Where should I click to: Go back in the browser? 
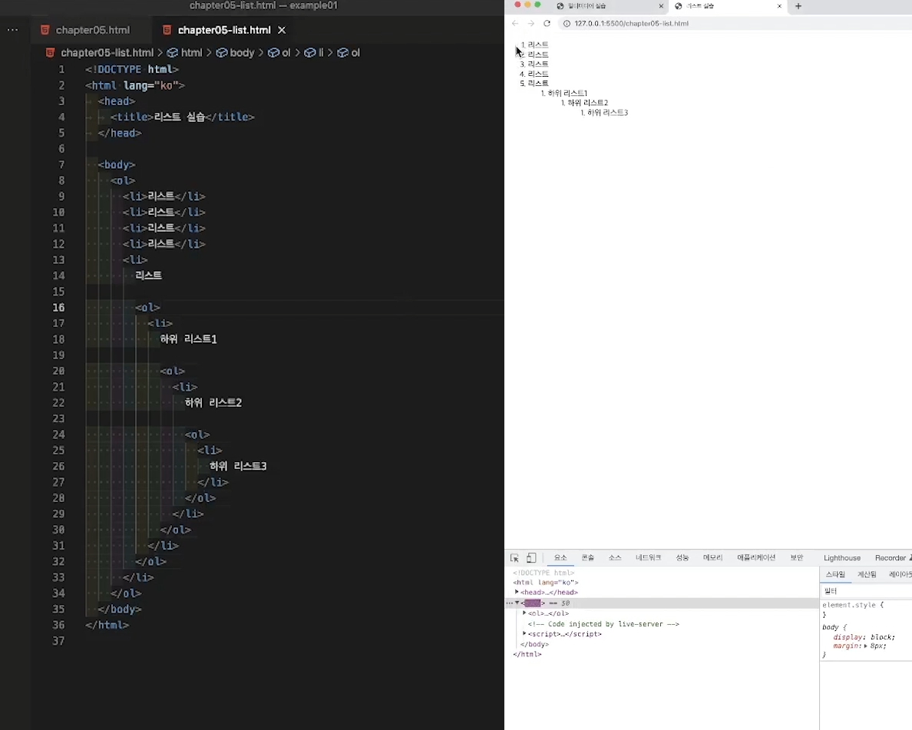pyautogui.click(x=515, y=23)
